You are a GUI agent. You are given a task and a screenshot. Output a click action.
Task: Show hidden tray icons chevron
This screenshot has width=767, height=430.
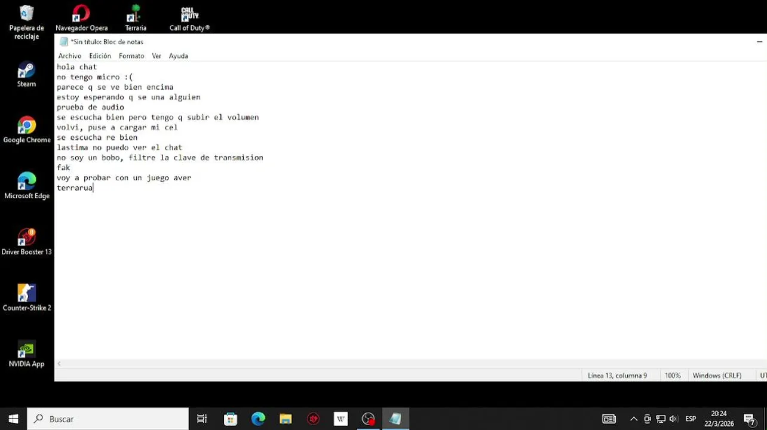click(634, 419)
